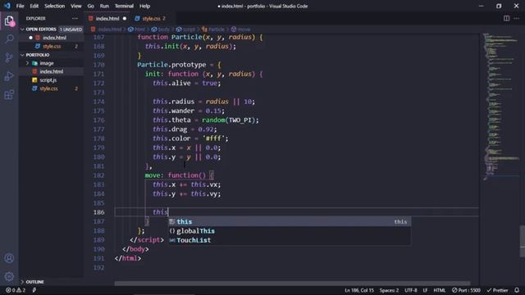The width and height of the screenshot is (525, 295).
Task: Click the split editor right icon
Action: [x=506, y=18]
